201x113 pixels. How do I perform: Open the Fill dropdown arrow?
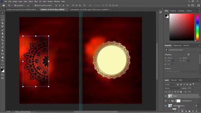pyautogui.click(x=193, y=92)
